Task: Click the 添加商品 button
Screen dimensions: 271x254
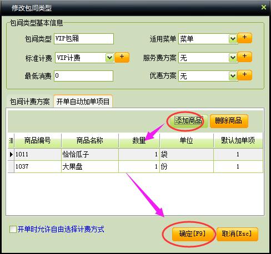Action: pyautogui.click(x=188, y=121)
